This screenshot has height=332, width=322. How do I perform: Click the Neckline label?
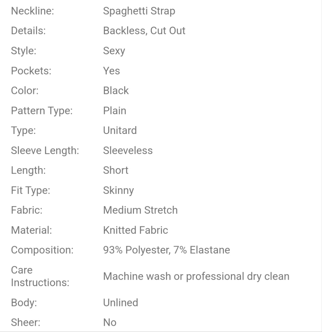click(33, 11)
